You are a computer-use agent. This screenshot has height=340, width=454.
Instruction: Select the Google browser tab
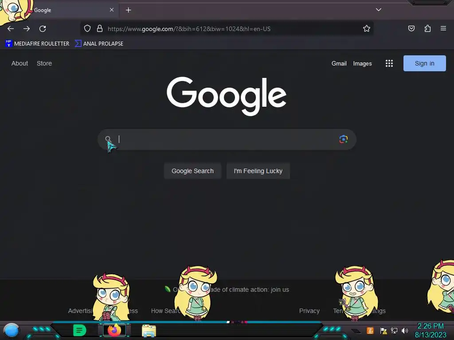click(x=59, y=10)
